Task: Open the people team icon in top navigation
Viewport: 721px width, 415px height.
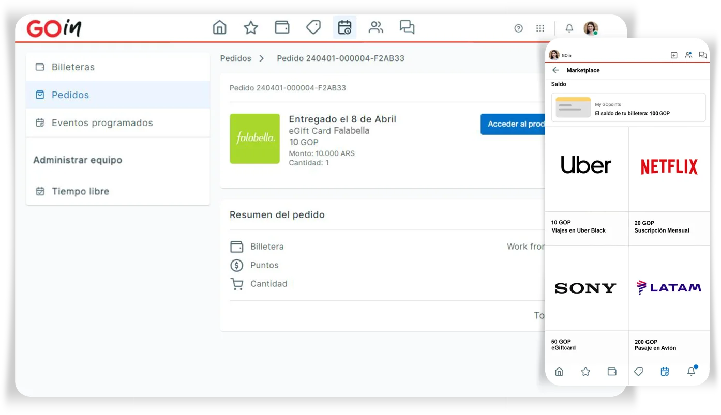Action: point(376,27)
